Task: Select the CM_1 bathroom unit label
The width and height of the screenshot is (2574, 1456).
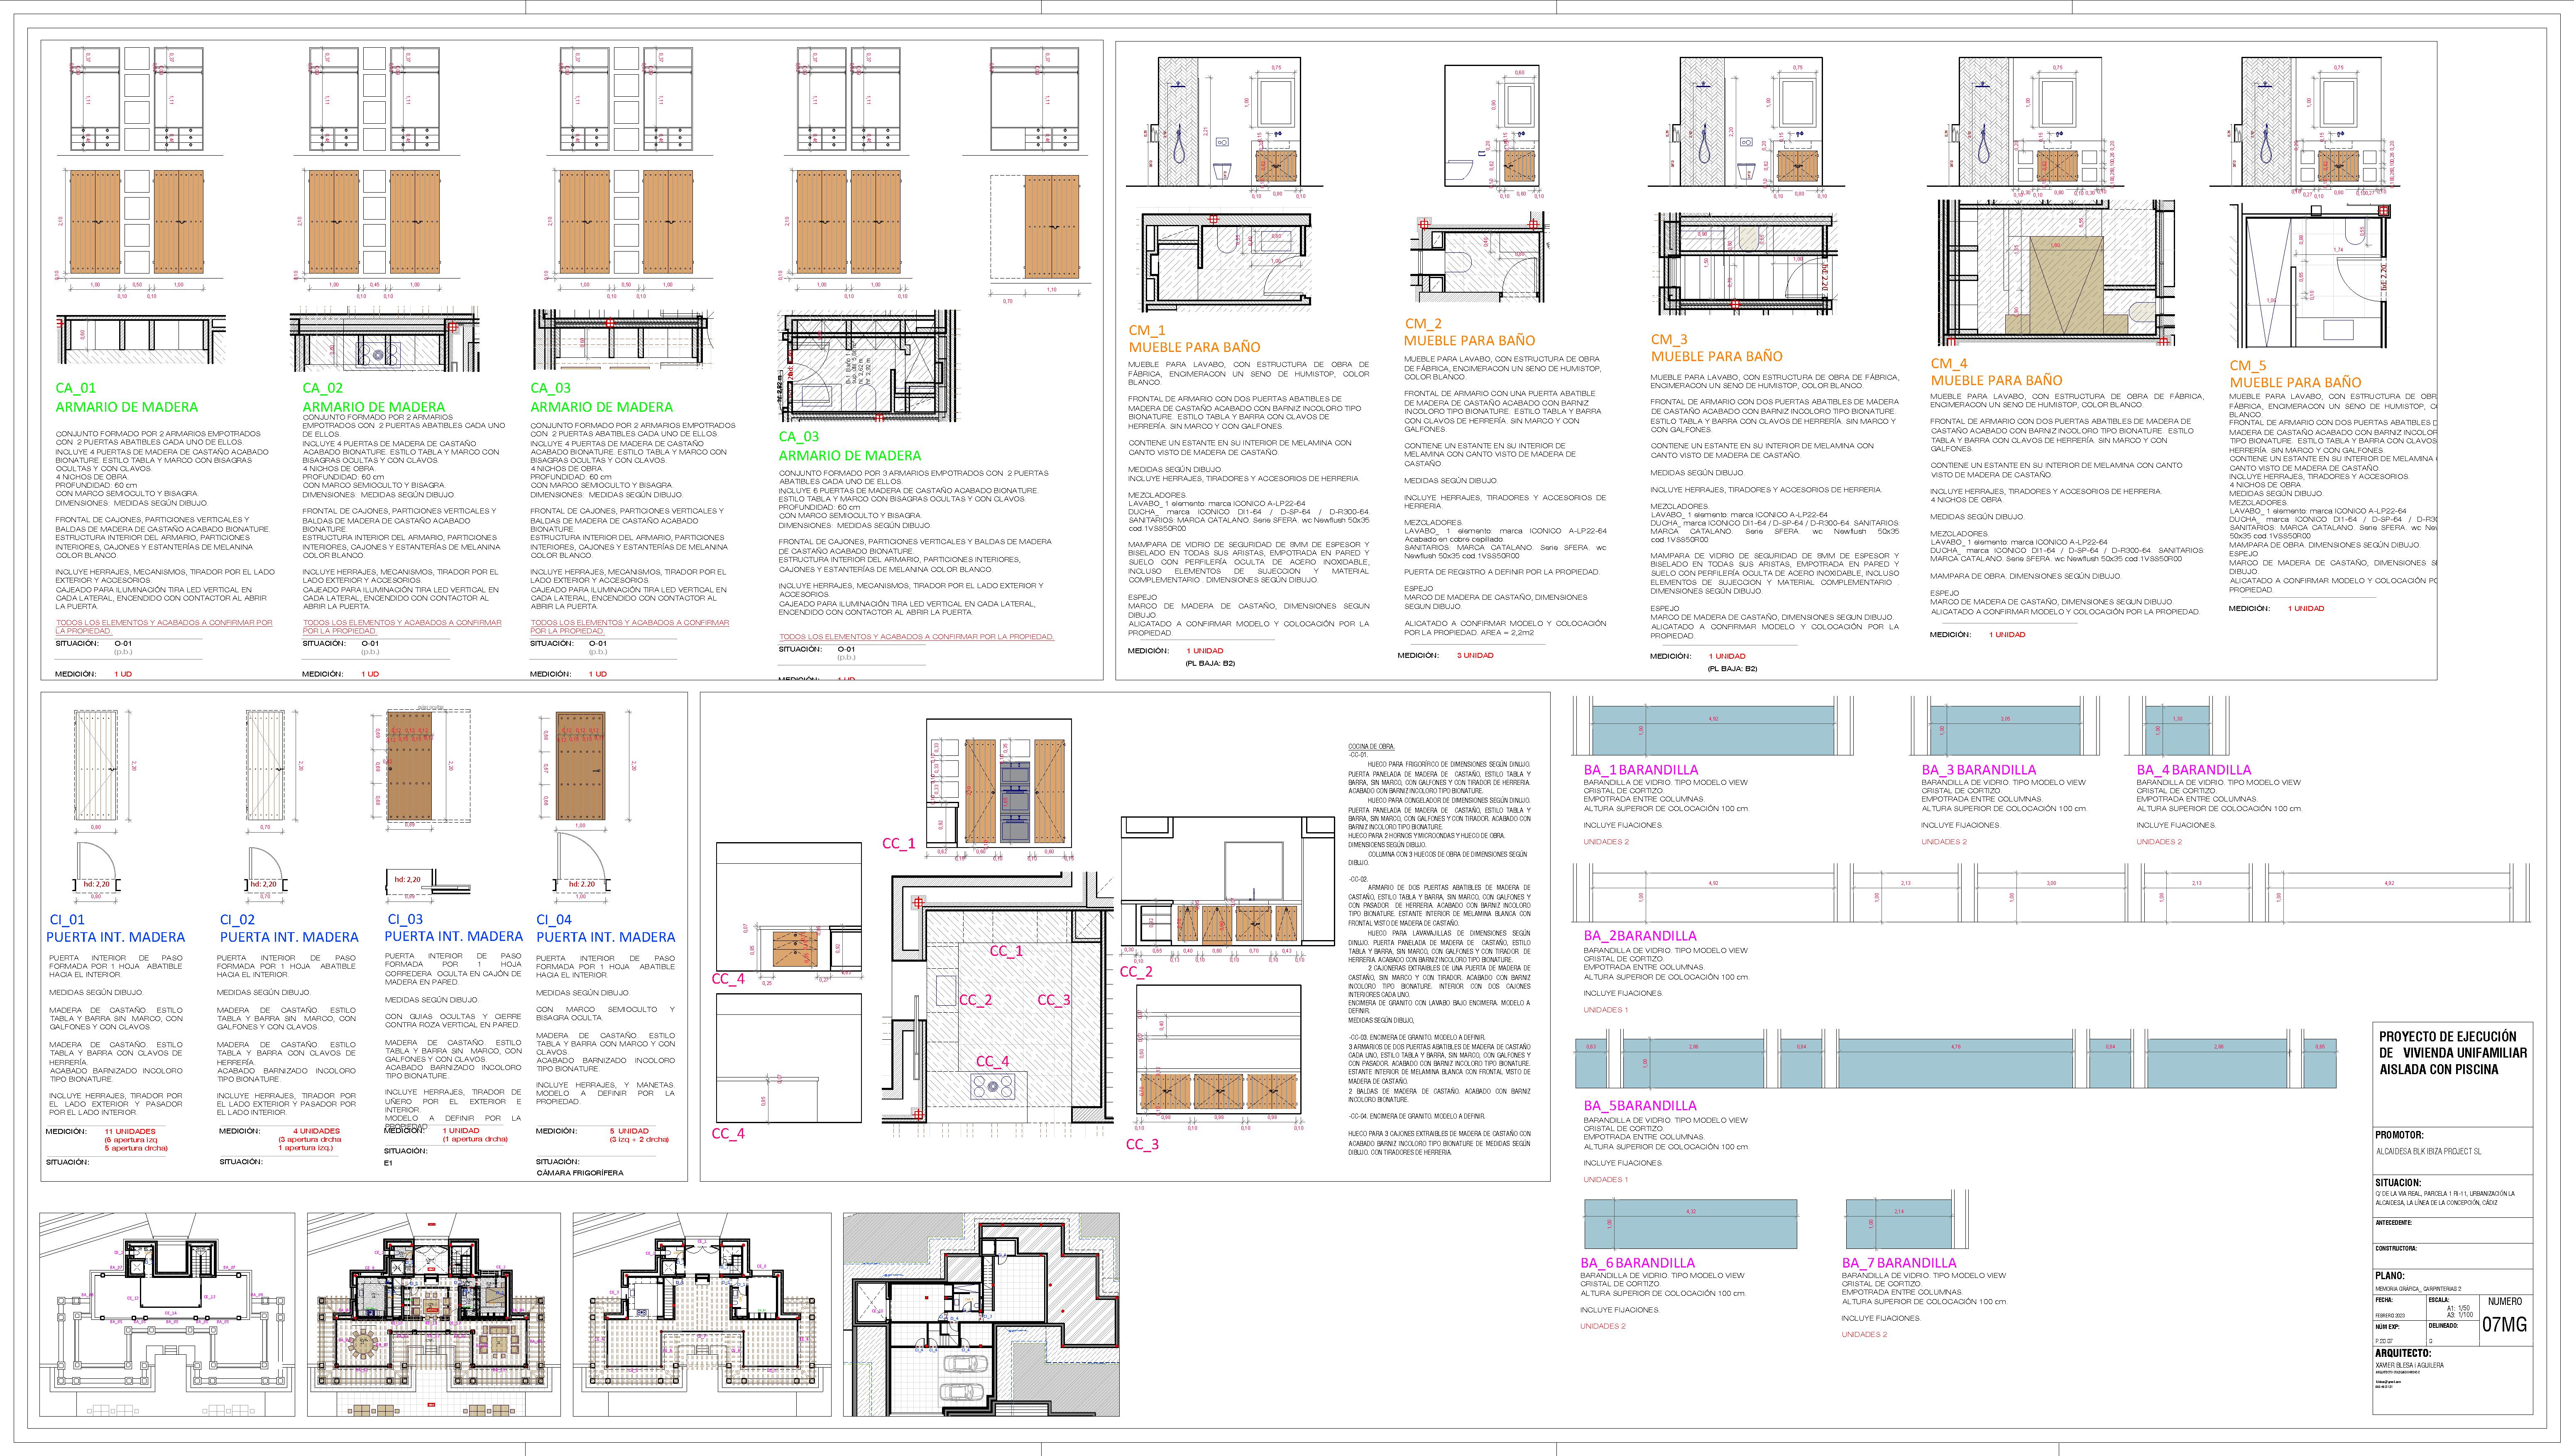Action: click(x=1147, y=330)
